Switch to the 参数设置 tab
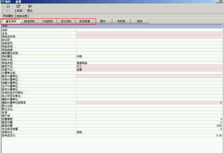 coord(22,16)
